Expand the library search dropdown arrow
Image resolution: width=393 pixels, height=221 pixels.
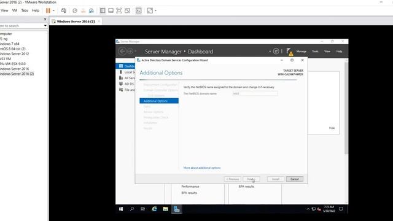(x=45, y=26)
